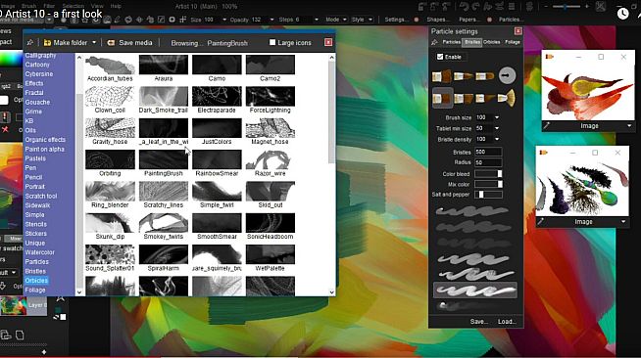Click the new page icon at bottom left
This screenshot has height=358, width=641.
tap(20, 335)
